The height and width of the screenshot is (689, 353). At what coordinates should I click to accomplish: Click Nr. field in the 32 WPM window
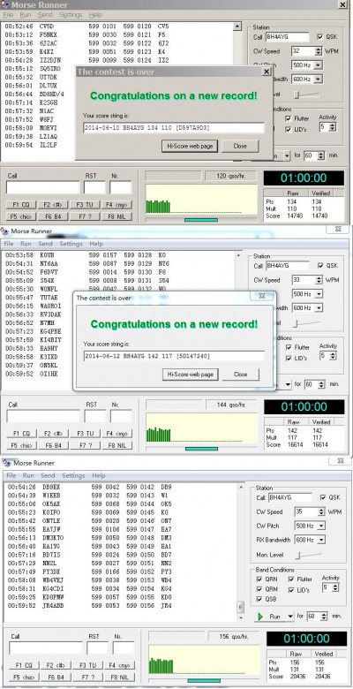[121, 187]
